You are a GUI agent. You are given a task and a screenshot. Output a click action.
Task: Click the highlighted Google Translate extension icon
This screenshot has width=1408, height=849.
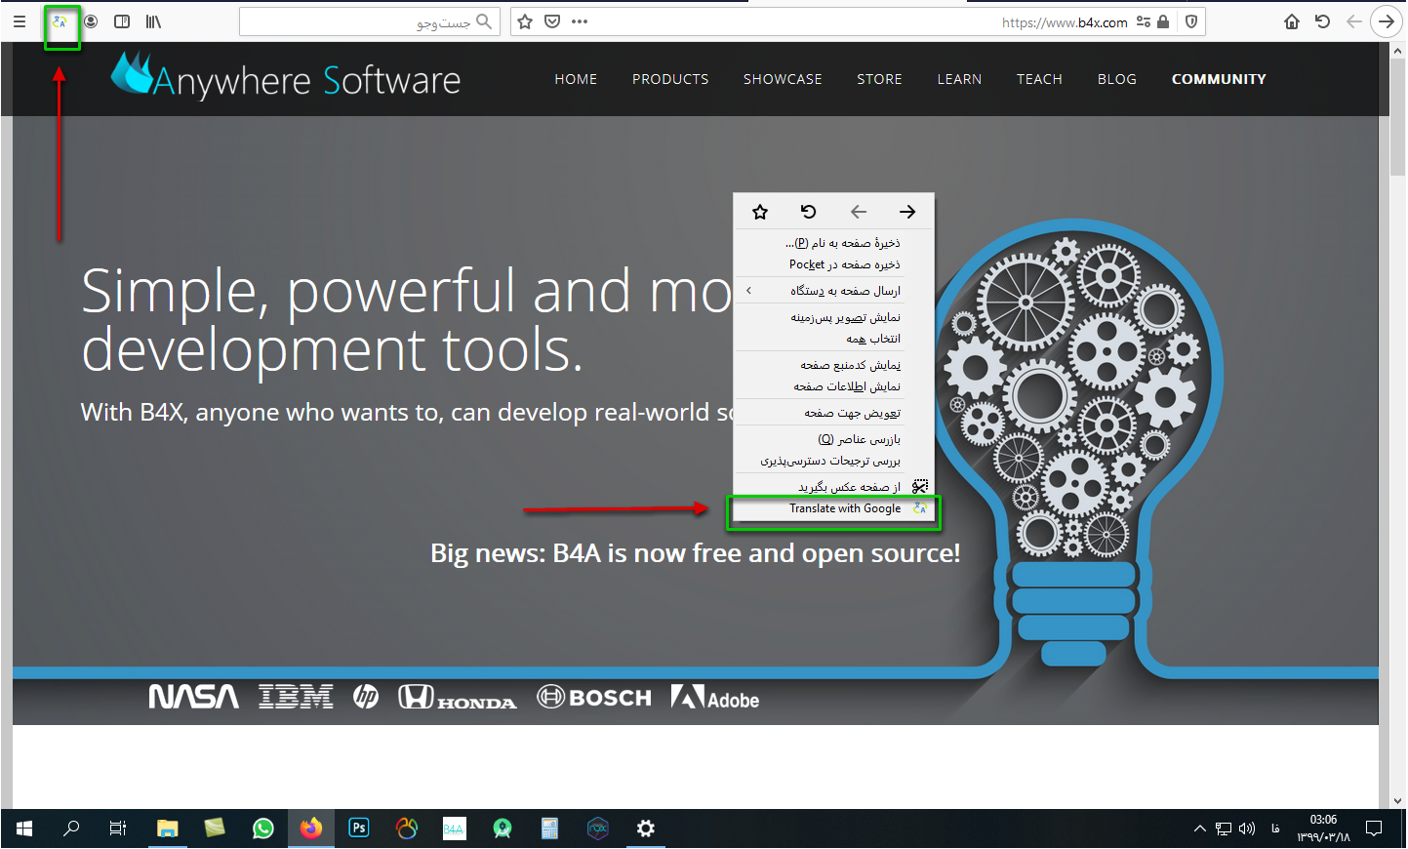point(60,20)
